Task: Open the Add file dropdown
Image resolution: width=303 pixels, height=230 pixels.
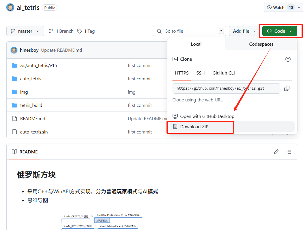Action: click(x=244, y=31)
